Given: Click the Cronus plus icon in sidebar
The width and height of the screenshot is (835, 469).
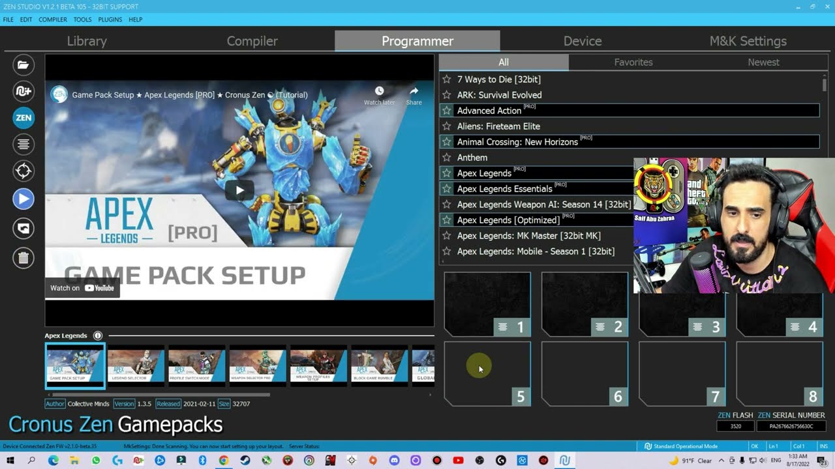Looking at the screenshot, I should (23, 91).
